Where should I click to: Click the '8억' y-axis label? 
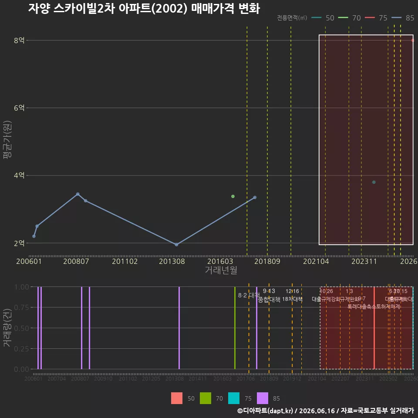pyautogui.click(x=19, y=40)
